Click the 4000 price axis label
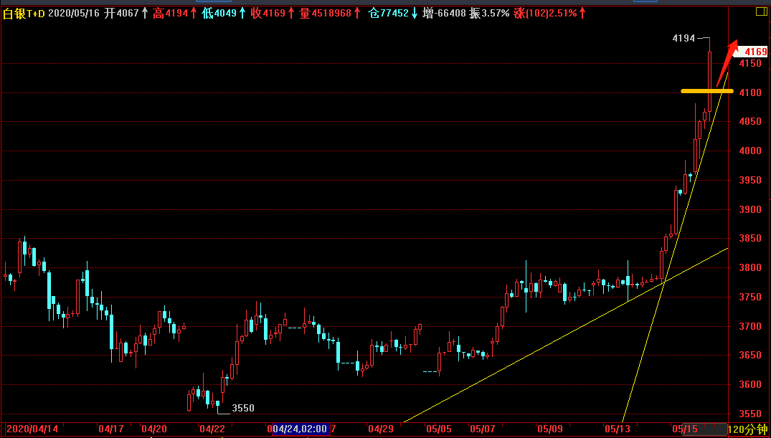Viewport: 771px width, 438px height. 750,151
